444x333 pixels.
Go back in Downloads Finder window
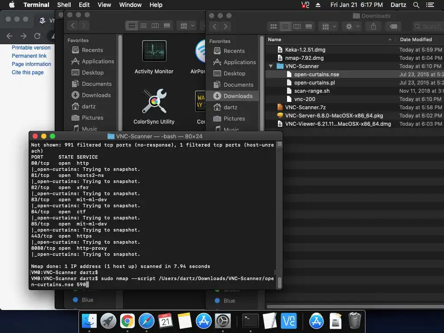point(215,26)
